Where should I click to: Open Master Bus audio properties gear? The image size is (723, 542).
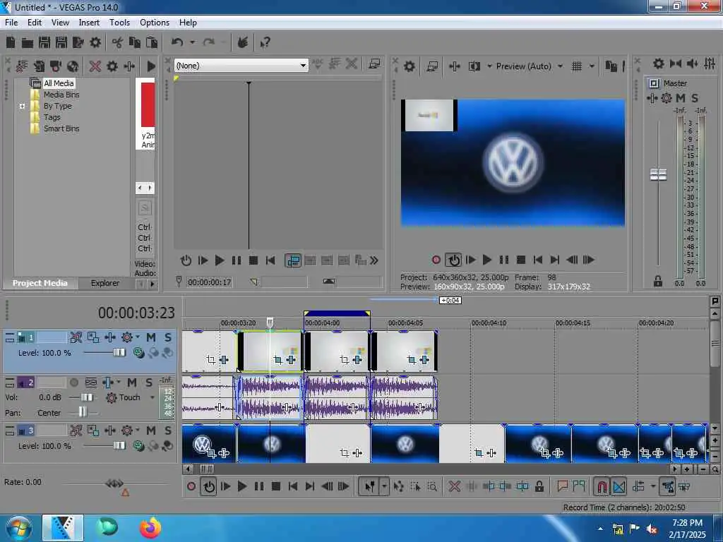[x=659, y=64]
